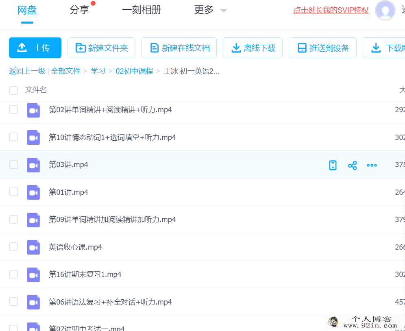The image size is (405, 331).
Task: Open 一刻相册 tab
Action: point(142,10)
